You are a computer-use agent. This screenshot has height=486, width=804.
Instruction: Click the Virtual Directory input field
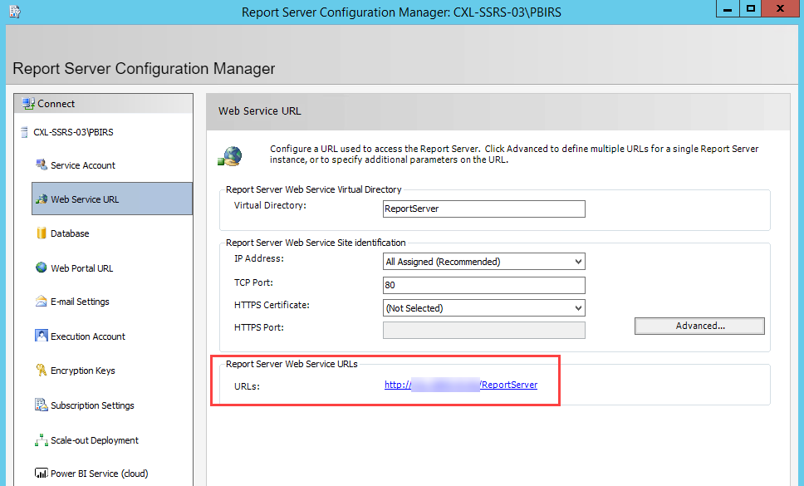(483, 209)
